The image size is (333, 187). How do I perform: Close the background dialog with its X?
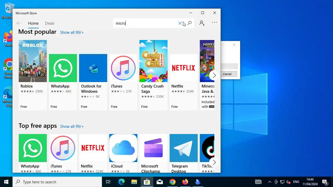coord(234,45)
